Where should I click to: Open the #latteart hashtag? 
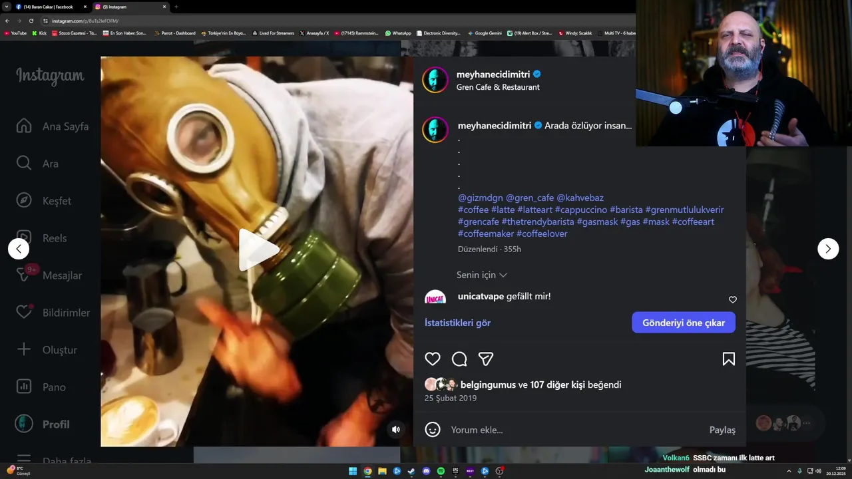[535, 210]
